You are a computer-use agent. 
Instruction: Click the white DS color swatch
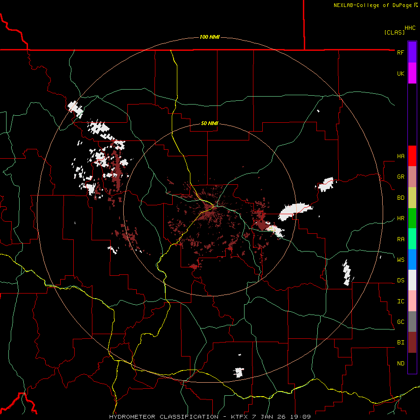coord(412,280)
